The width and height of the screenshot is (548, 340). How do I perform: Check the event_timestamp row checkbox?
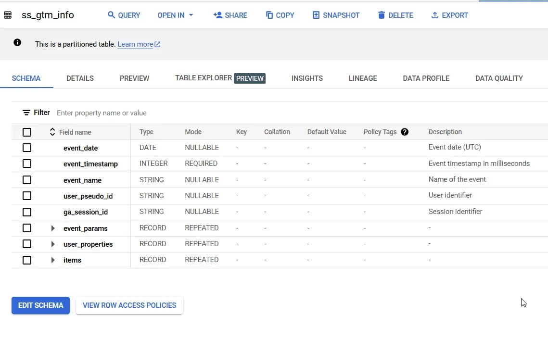point(27,164)
